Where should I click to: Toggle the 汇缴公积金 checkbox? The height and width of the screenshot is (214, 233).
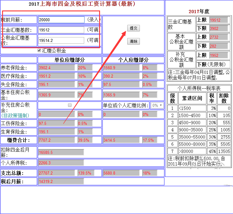point(39,50)
